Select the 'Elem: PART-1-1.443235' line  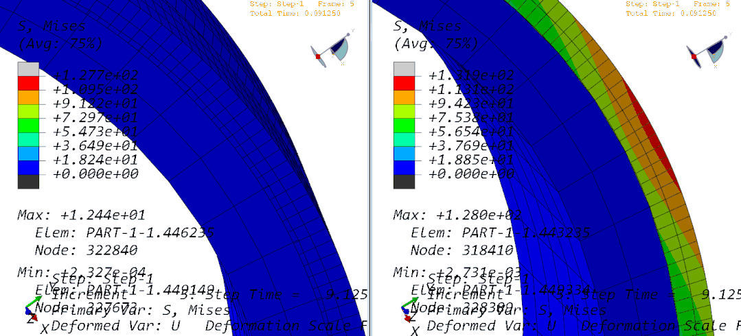pyautogui.click(x=501, y=232)
